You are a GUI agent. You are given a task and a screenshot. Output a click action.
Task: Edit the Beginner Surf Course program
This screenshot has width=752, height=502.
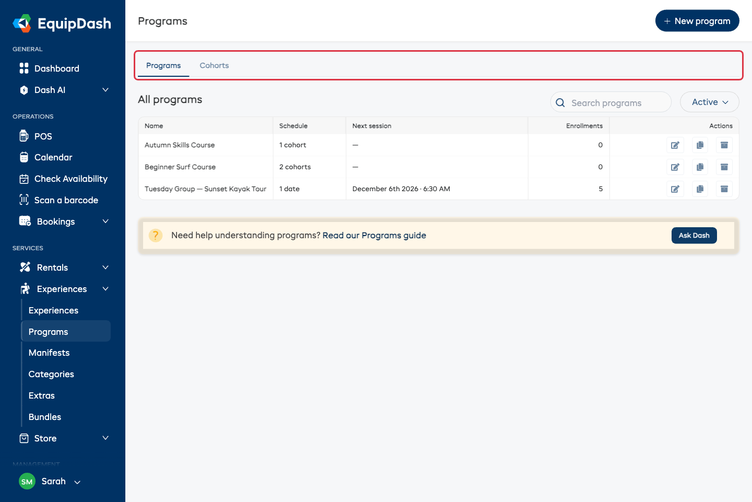click(x=675, y=167)
